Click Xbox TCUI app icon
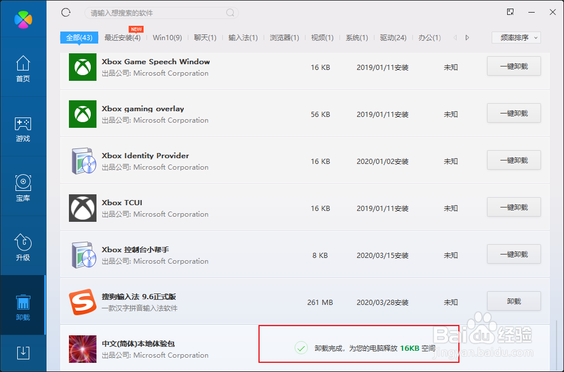The height and width of the screenshot is (372, 564). [83, 208]
